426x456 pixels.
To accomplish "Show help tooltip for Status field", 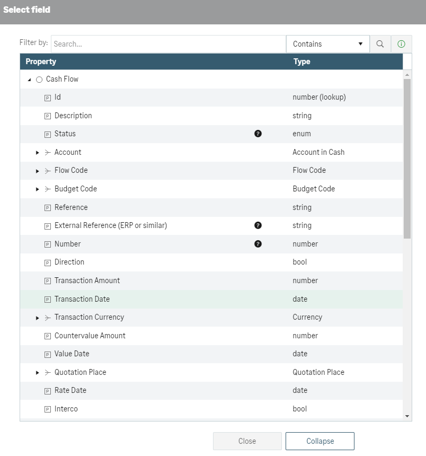I will (258, 134).
